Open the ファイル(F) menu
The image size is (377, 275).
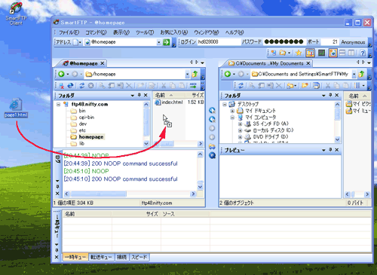click(69, 32)
